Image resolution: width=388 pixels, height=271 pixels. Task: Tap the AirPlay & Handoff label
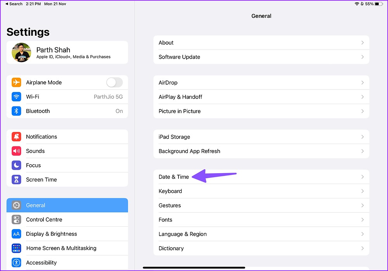[x=180, y=97]
